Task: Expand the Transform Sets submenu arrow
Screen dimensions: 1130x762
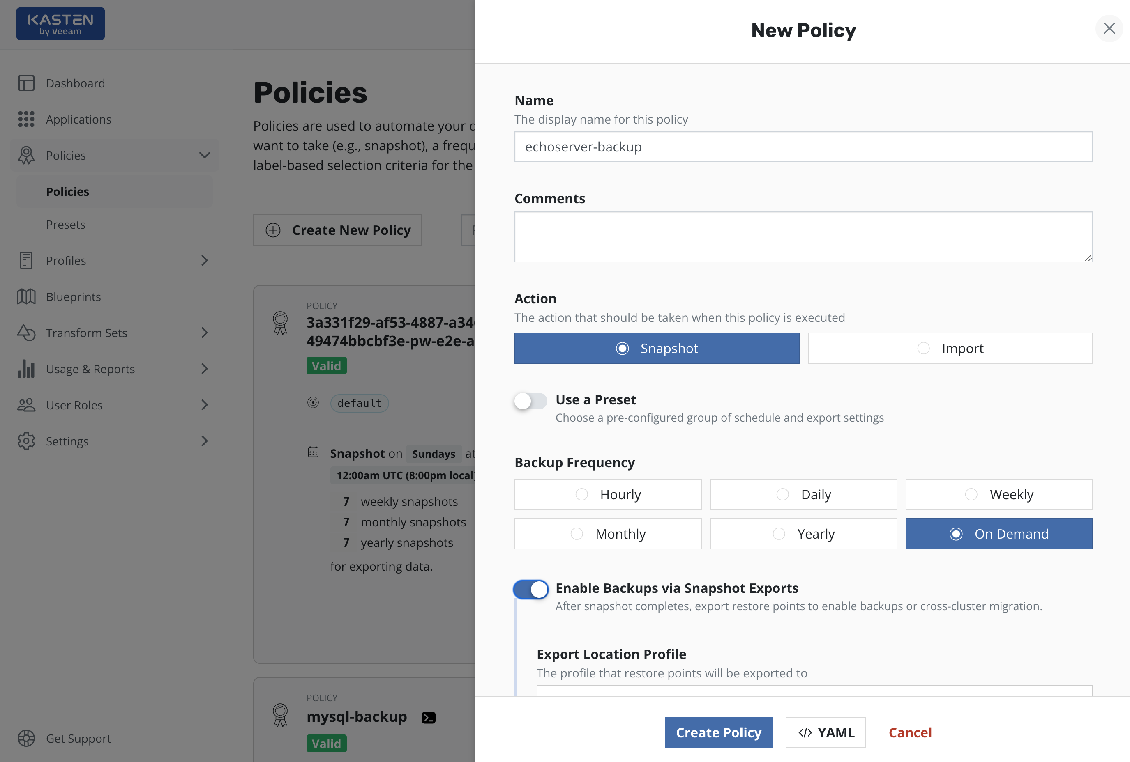Action: (x=205, y=333)
